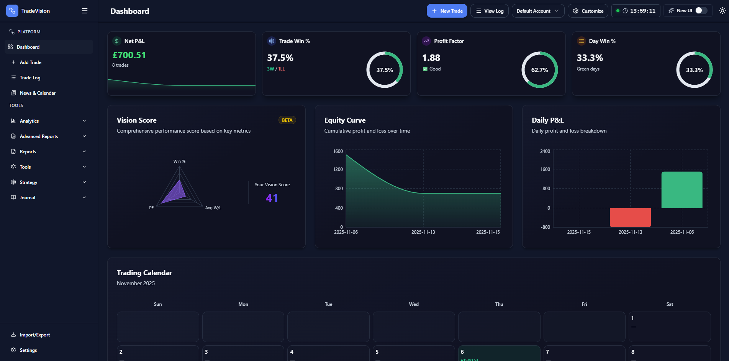Click the Import/Export download icon
Viewport: 729px width, 361px height.
13,335
